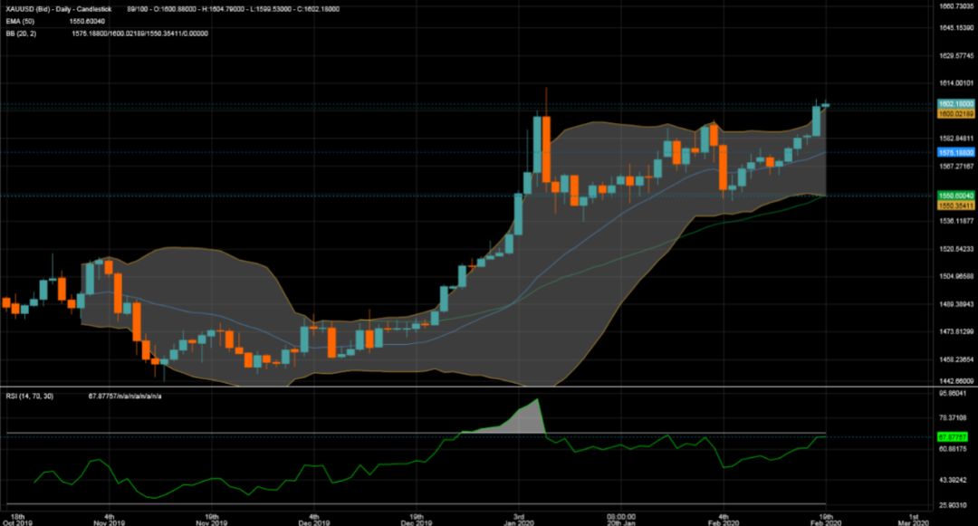Click the green RSI value tag 67.87757
The height and width of the screenshot is (526, 978).
953,437
